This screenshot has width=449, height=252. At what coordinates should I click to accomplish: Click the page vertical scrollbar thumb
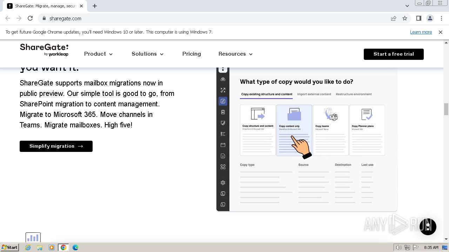pyautogui.click(x=446, y=109)
